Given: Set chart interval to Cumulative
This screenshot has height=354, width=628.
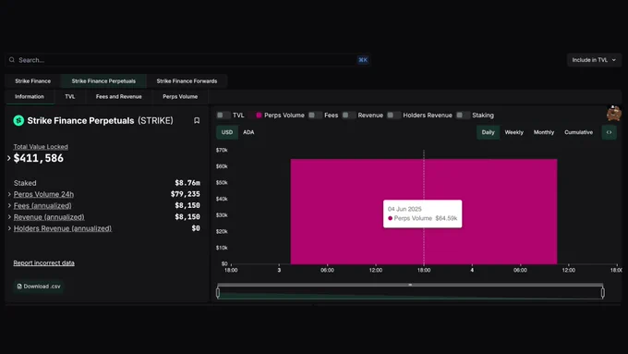Looking at the screenshot, I should pyautogui.click(x=578, y=132).
